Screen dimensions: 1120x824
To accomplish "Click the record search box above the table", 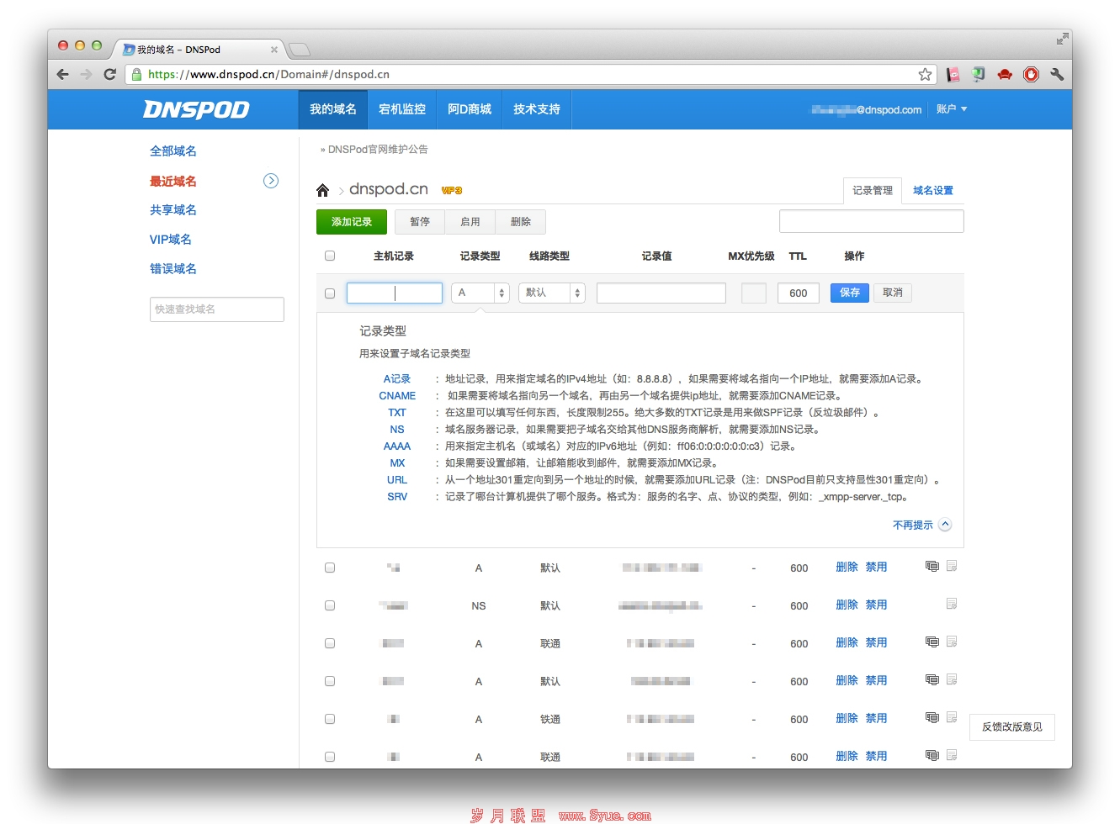I will (x=872, y=221).
